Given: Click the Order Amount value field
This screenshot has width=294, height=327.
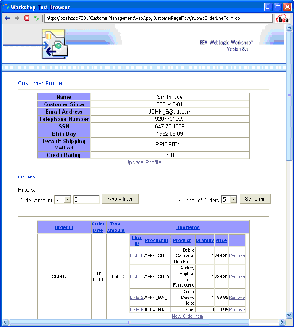Looking at the screenshot, I should pos(87,199).
